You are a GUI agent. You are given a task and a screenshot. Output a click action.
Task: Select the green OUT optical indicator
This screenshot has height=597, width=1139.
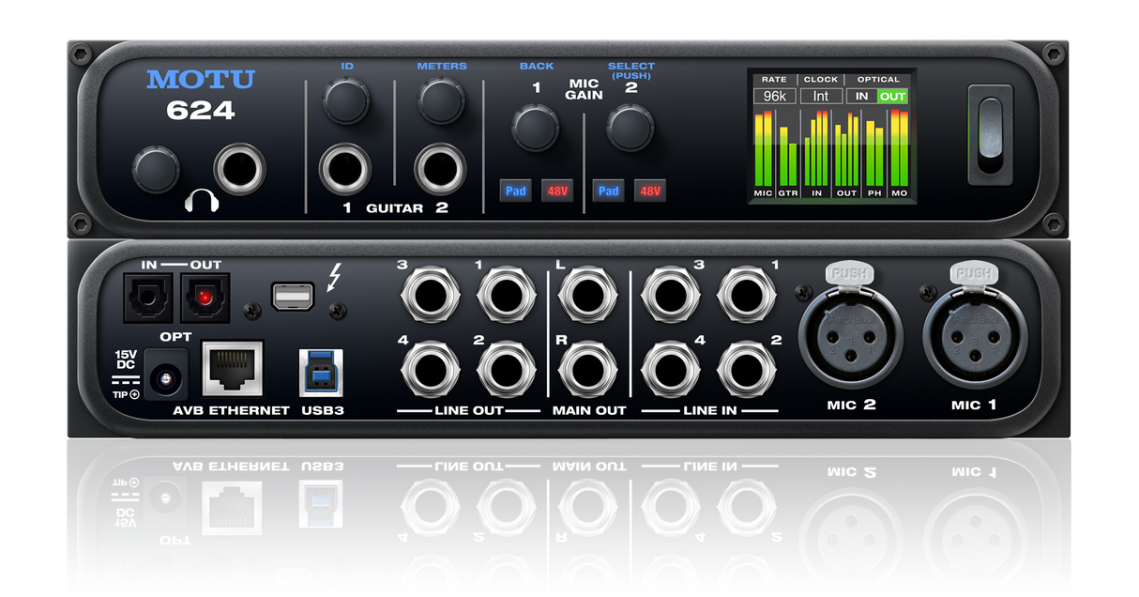point(892,96)
